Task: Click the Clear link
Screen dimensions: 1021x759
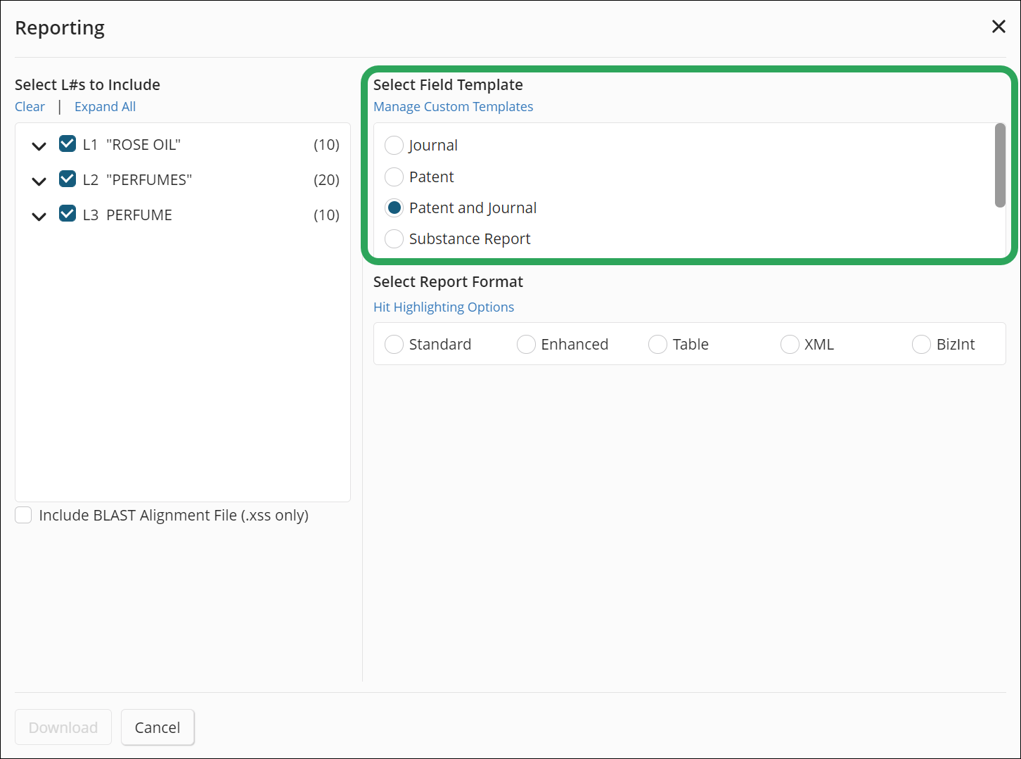Action: (30, 106)
